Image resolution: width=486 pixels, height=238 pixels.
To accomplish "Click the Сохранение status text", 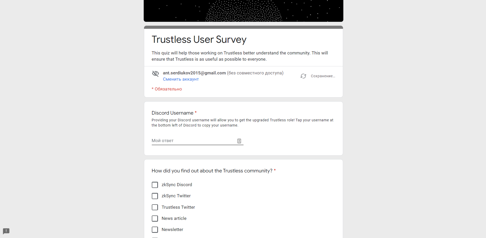I will point(323,76).
